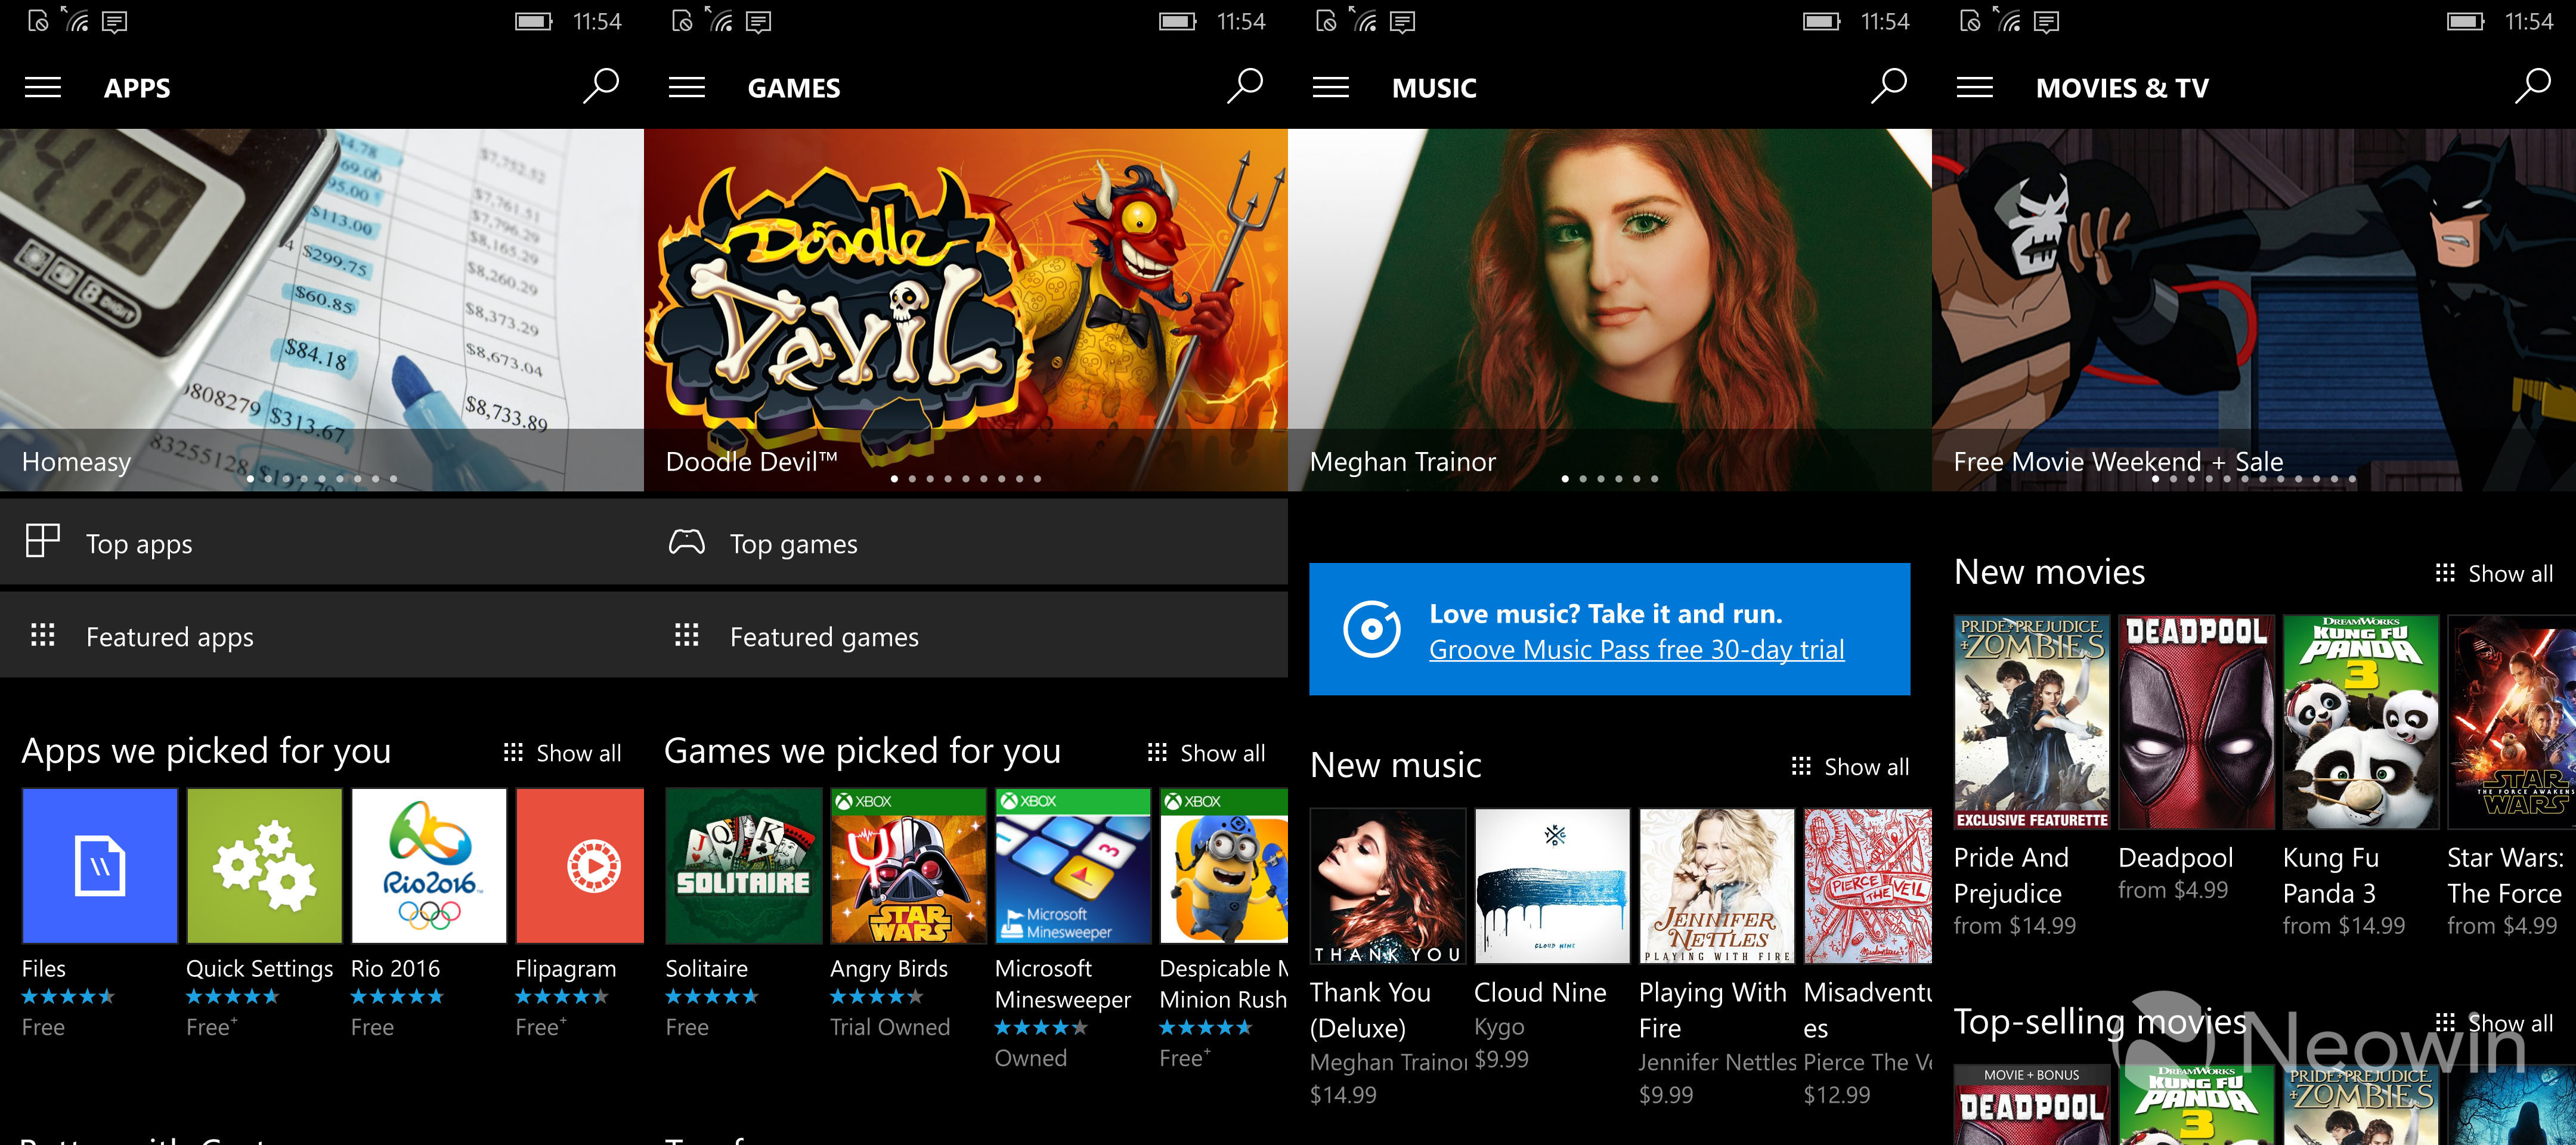
Task: Open Playing With Fire album cover
Action: pos(1717,886)
